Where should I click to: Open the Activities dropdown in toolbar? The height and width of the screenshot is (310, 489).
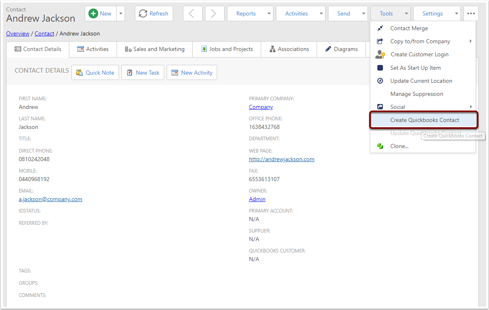[x=300, y=13]
